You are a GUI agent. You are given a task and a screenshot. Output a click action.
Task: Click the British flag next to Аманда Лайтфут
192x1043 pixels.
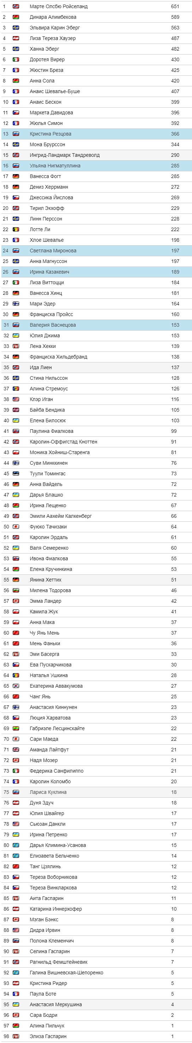point(16,750)
